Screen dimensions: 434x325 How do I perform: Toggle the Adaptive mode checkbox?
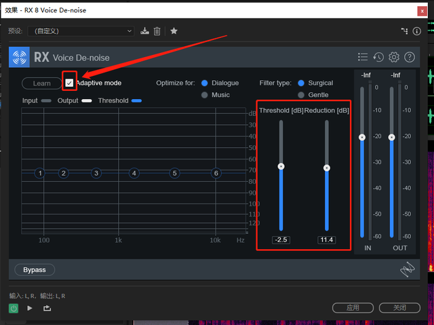click(69, 83)
